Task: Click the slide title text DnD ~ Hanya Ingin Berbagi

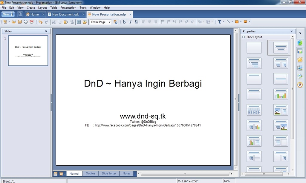Action: click(143, 83)
